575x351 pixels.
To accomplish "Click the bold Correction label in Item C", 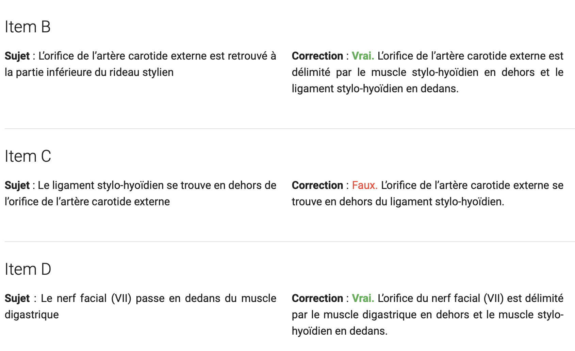I will [x=317, y=185].
